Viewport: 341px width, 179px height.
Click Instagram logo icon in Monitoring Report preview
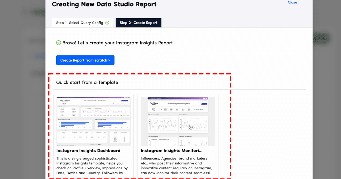[153, 109]
